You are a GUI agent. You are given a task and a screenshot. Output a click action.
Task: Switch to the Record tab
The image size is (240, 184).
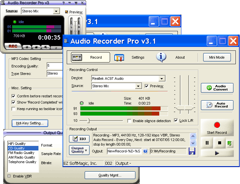tap(91, 57)
